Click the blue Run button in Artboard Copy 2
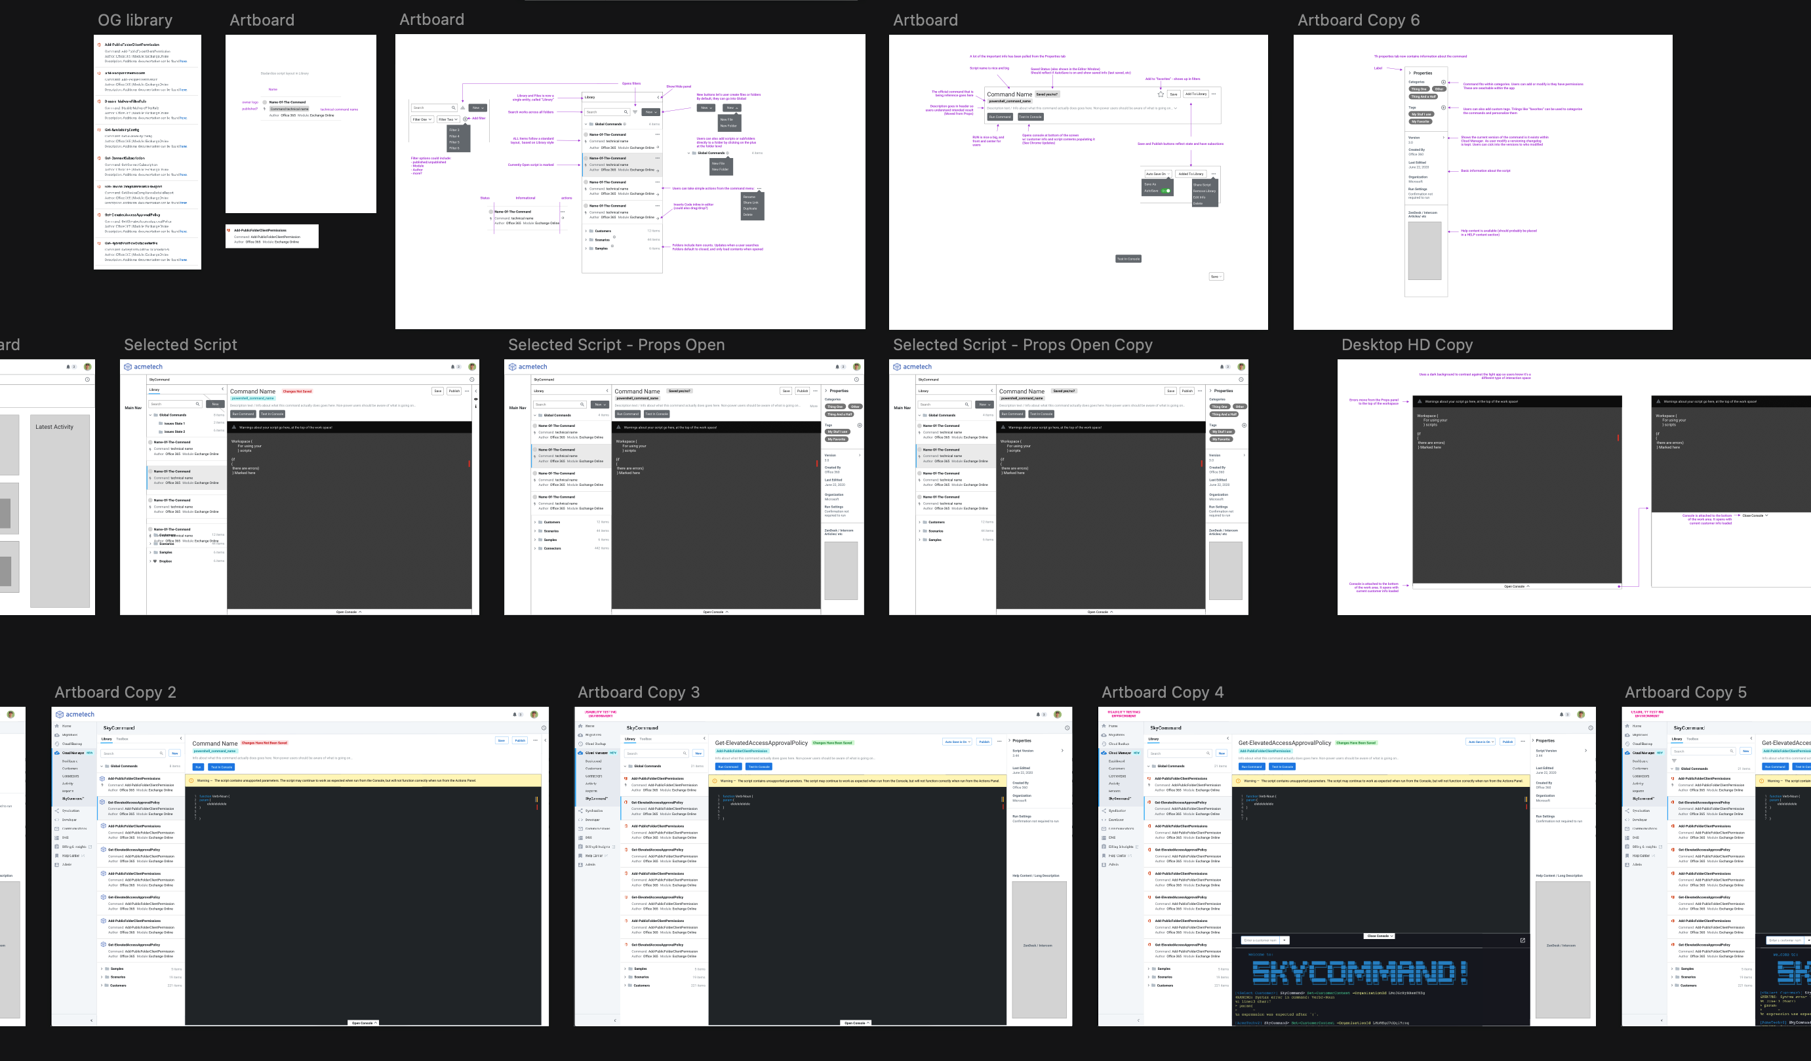This screenshot has width=1811, height=1061. 199,767
